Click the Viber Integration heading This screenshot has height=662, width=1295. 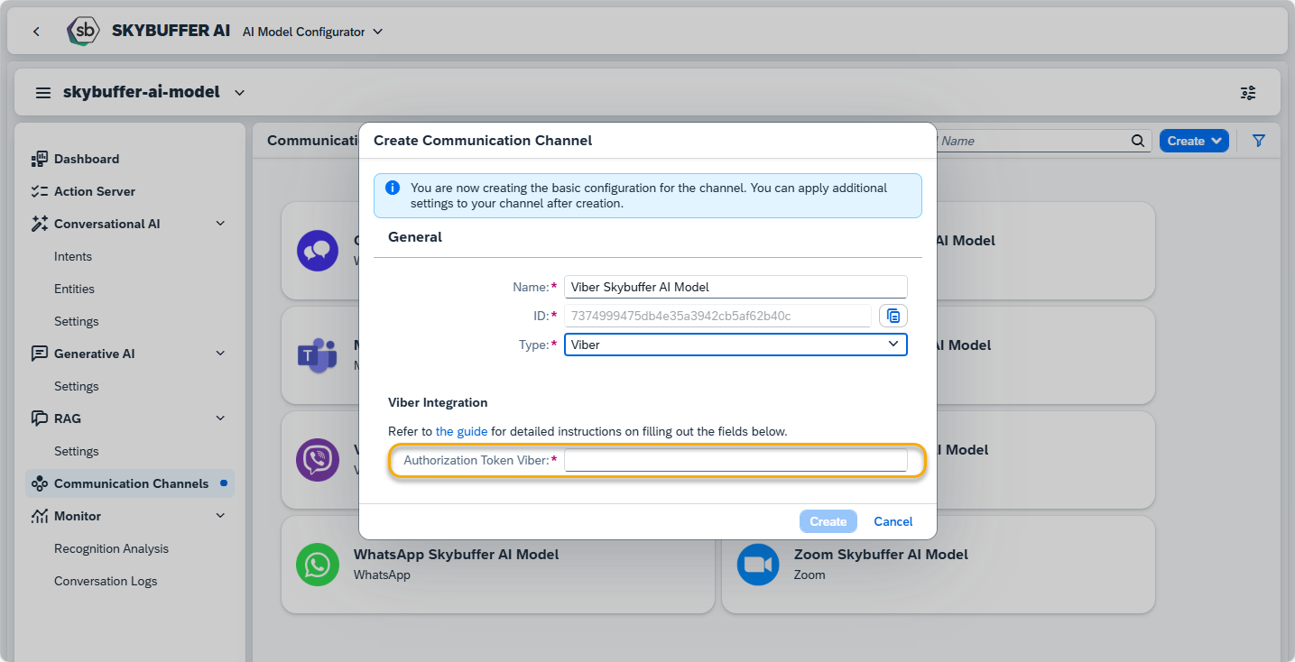438,402
